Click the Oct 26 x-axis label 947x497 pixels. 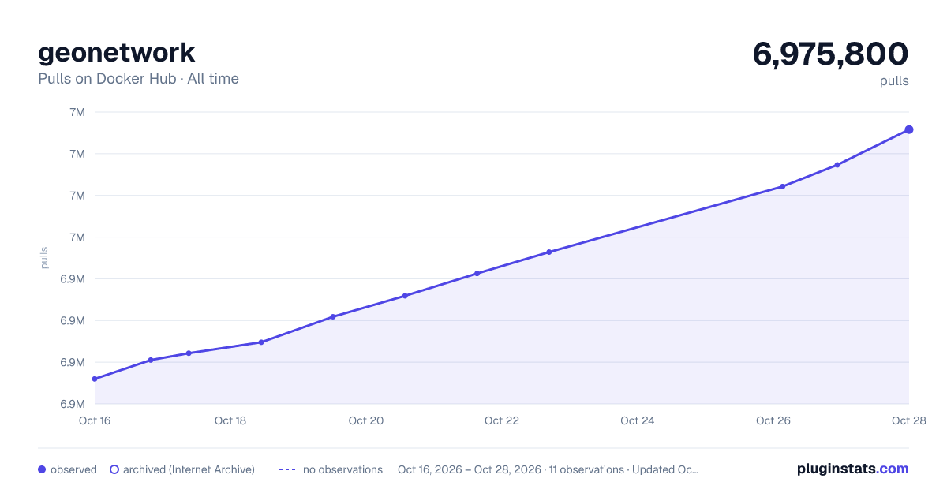(x=773, y=420)
